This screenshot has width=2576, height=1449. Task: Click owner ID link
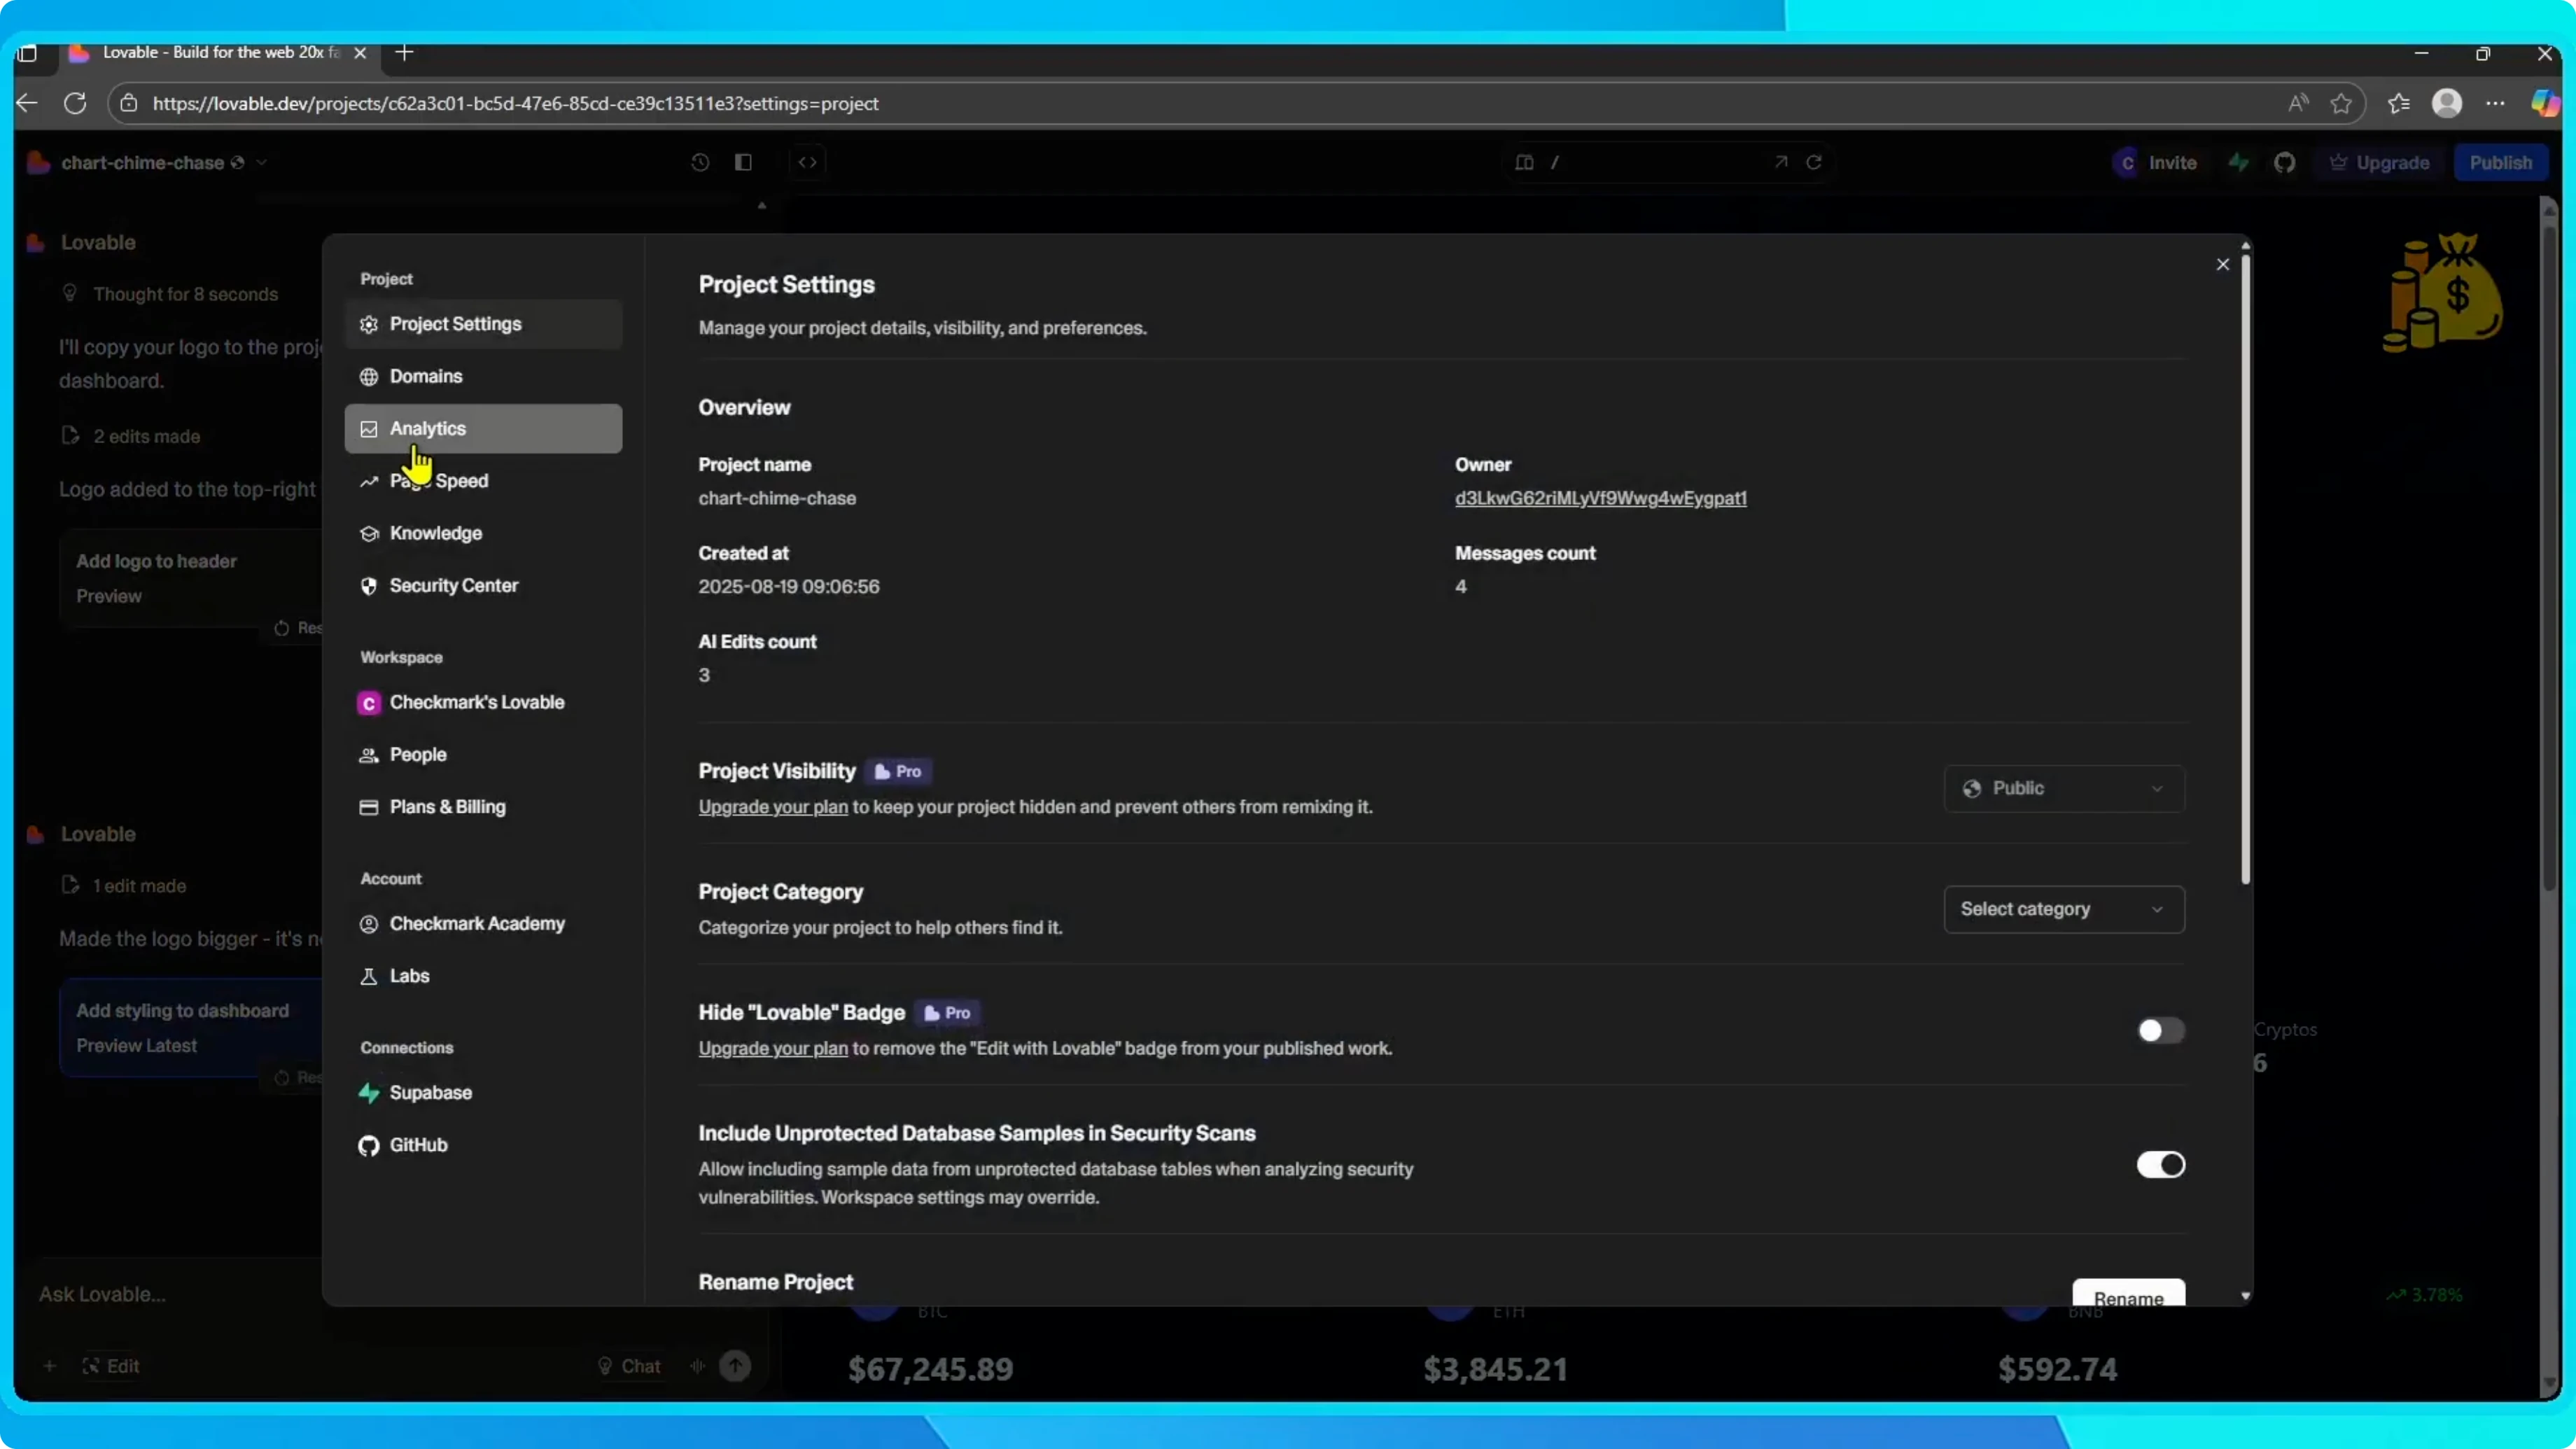click(x=1600, y=498)
